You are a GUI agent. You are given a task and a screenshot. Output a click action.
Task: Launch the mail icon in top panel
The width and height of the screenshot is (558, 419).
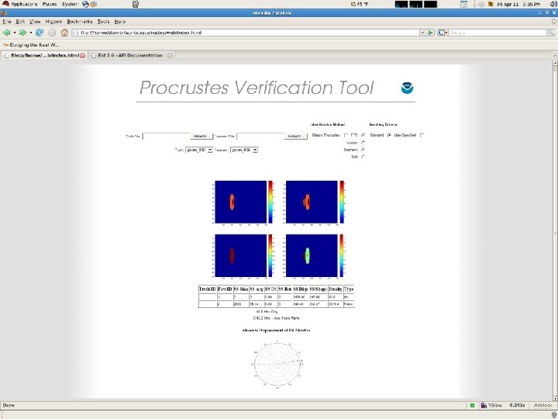(94, 5)
